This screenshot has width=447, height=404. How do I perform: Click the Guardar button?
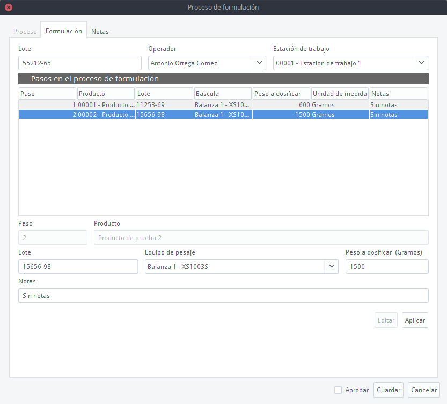tap(388, 390)
